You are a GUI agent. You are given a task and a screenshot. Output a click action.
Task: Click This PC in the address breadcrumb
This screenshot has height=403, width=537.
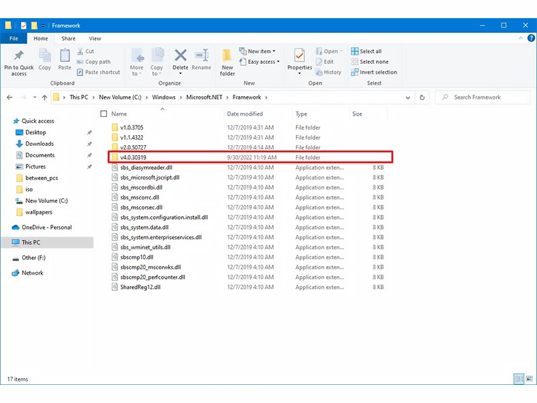coord(79,97)
